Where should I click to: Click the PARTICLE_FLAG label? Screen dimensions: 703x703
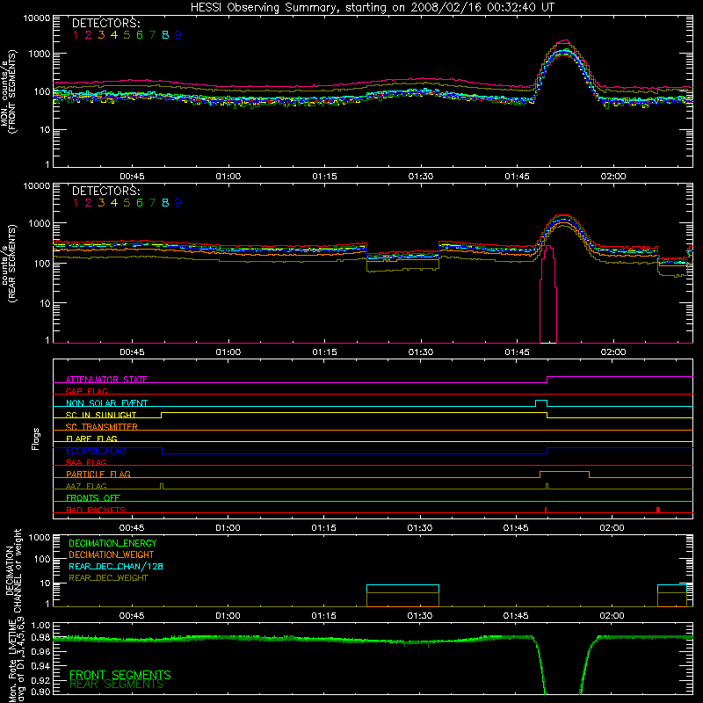click(x=98, y=474)
